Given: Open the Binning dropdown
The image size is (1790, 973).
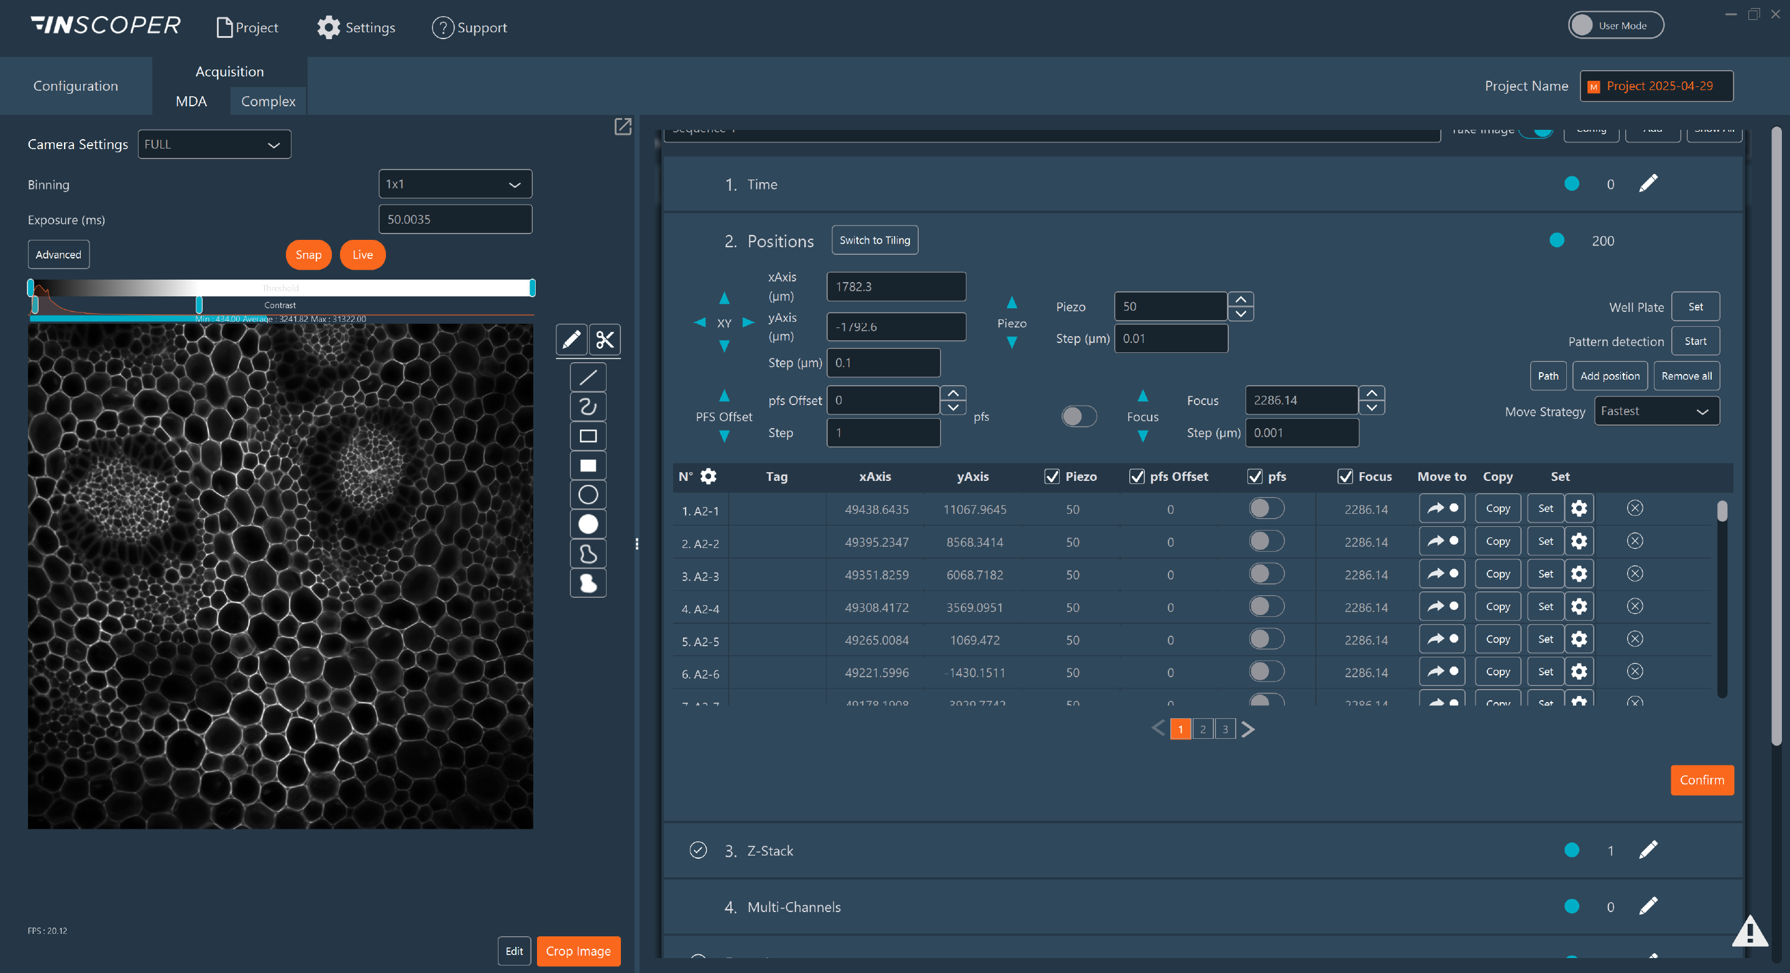Looking at the screenshot, I should tap(455, 184).
